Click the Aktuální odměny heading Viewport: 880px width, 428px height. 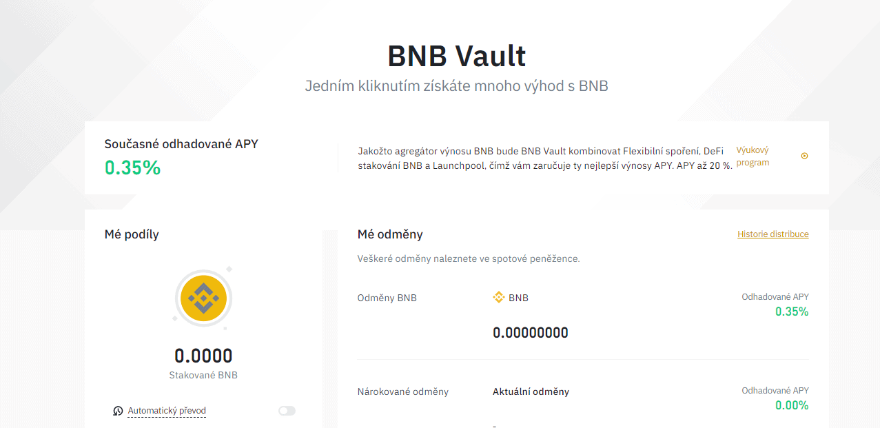click(531, 391)
